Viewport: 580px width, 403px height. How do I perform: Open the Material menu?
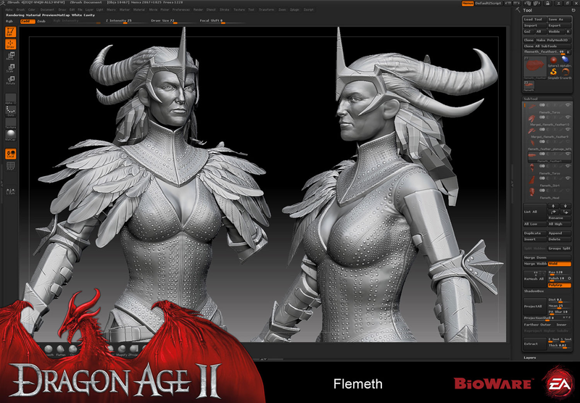(x=139, y=9)
